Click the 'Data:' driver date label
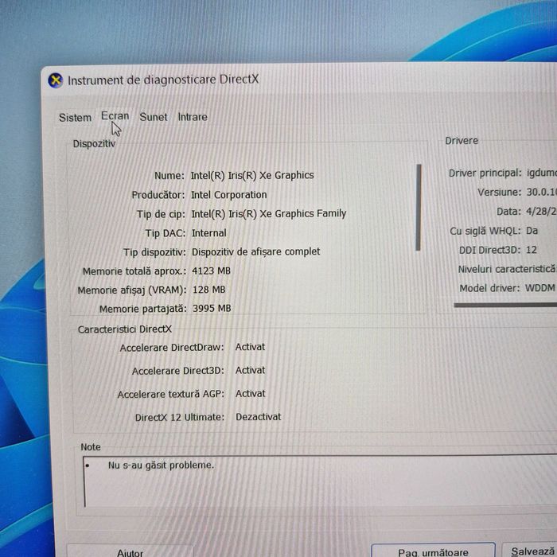The image size is (557, 557). tap(508, 212)
